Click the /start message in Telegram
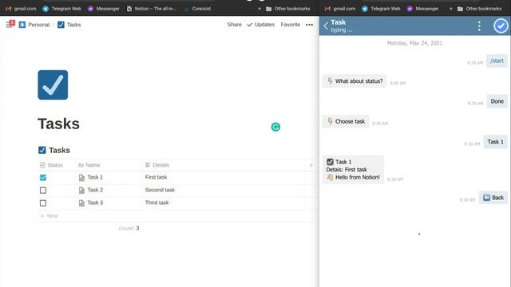The image size is (511, 287). click(x=497, y=61)
